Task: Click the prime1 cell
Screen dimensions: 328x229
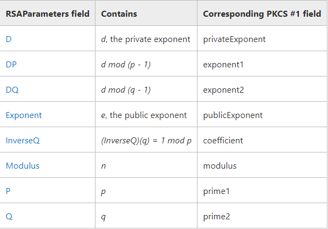Action: click(217, 191)
